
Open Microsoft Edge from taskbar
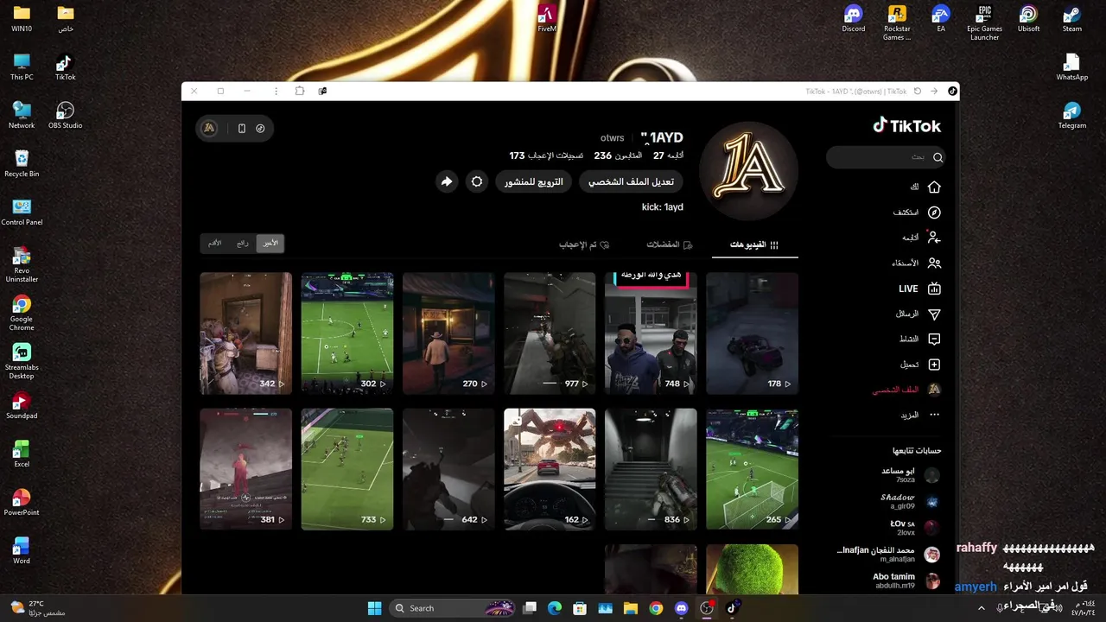(x=555, y=608)
